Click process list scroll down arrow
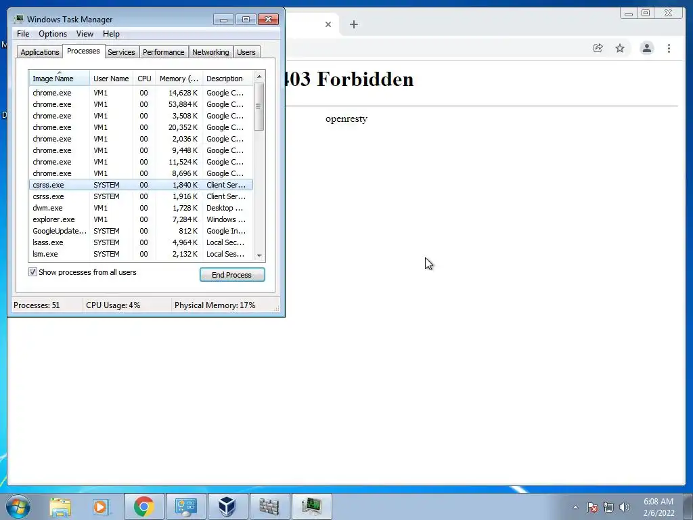Screen dimensions: 693x520 [259, 255]
